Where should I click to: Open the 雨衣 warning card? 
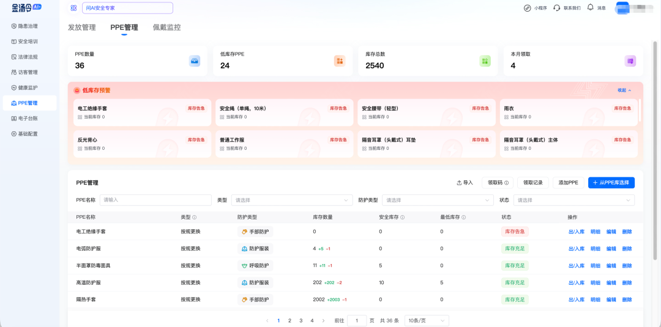569,112
